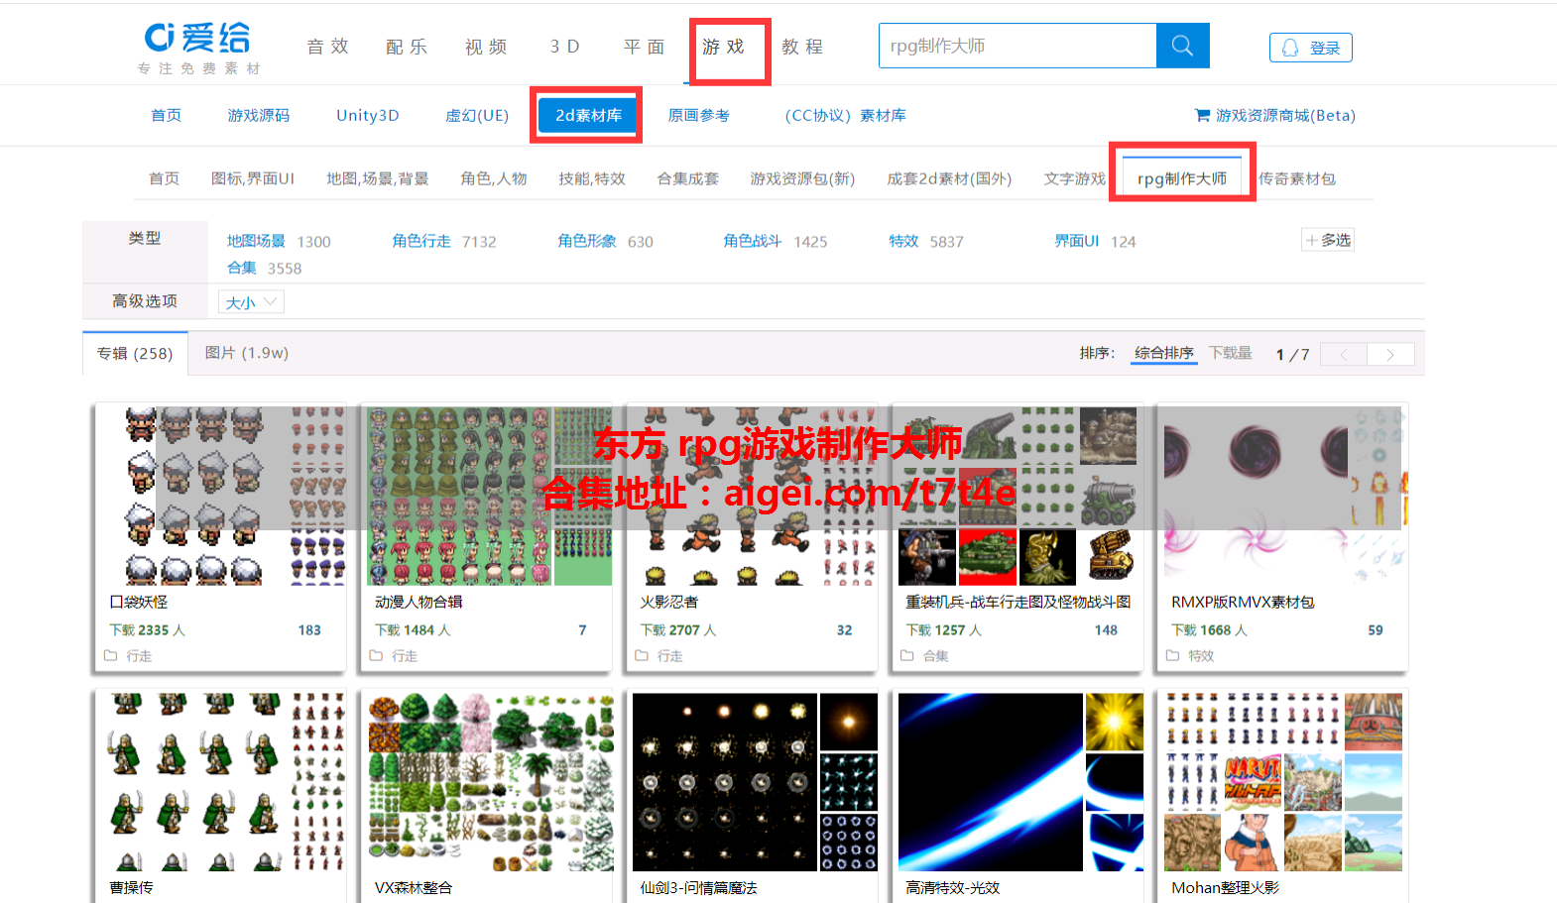Select the 原画参考 link

pos(699,115)
